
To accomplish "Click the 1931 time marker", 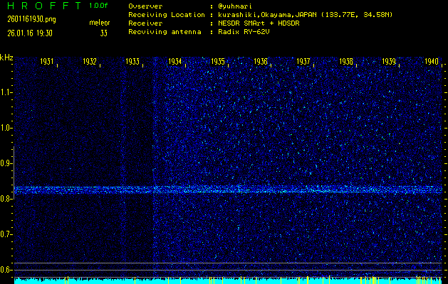I will 47,61.
